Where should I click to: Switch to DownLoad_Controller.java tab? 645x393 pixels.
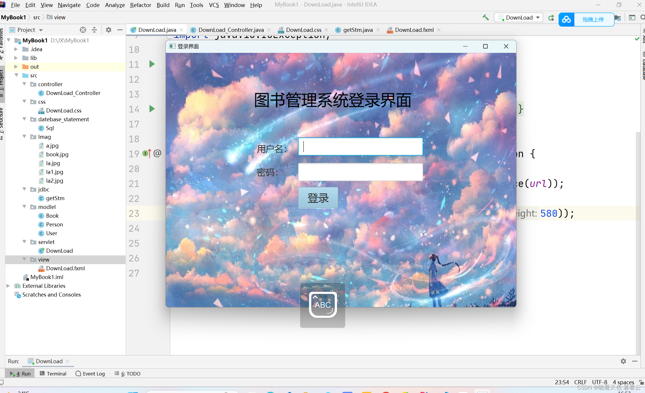coord(231,30)
